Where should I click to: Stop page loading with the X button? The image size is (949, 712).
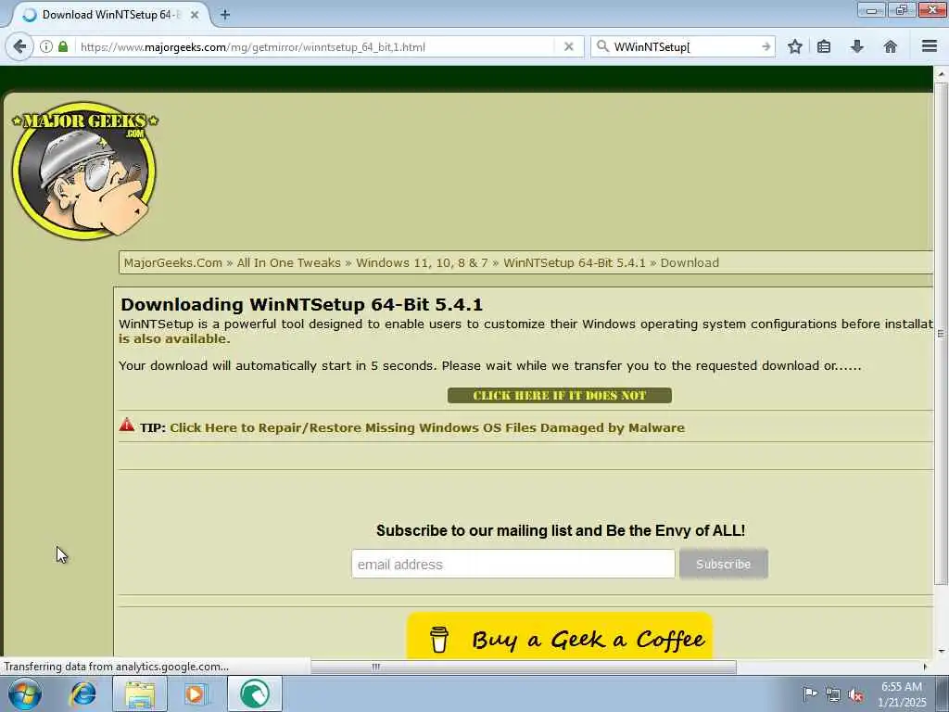pos(568,46)
